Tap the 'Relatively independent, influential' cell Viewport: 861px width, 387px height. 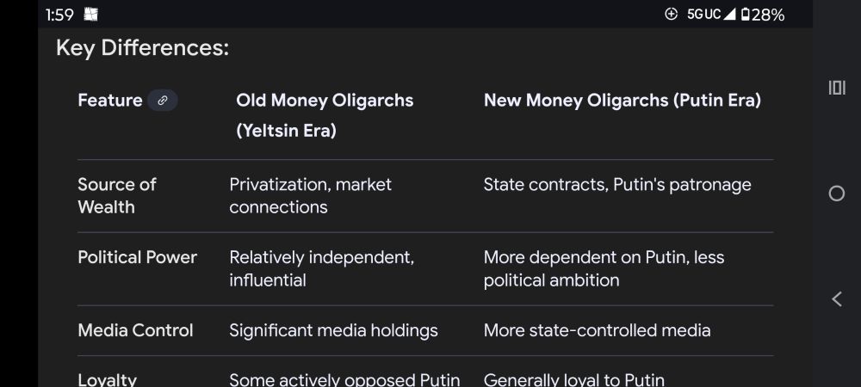coord(322,268)
